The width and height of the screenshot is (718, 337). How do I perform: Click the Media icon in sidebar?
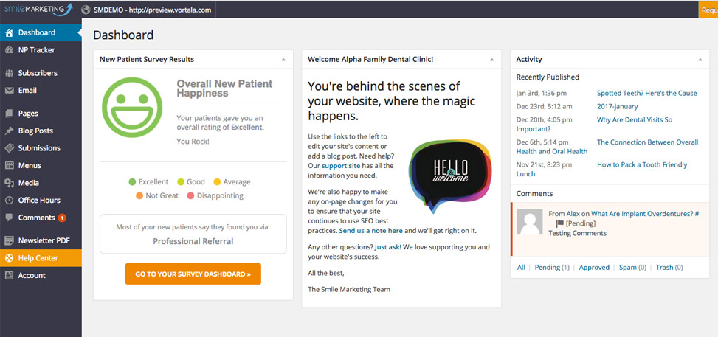pyautogui.click(x=9, y=183)
